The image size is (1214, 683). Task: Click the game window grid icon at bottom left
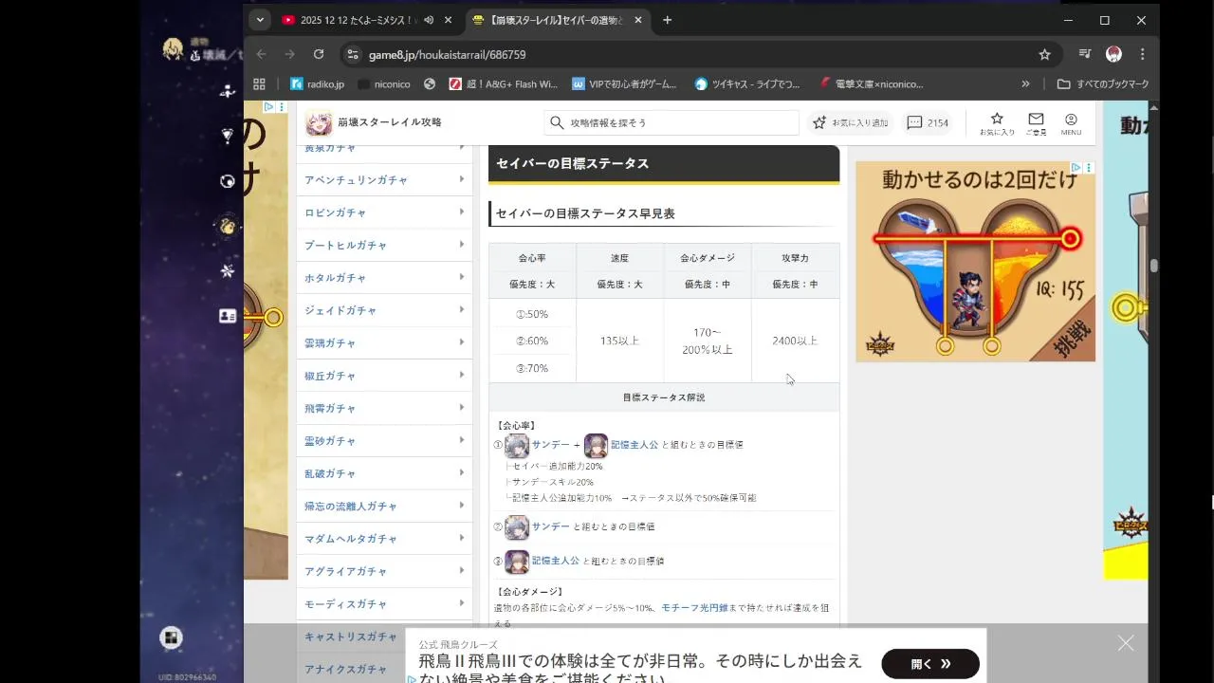pos(171,638)
